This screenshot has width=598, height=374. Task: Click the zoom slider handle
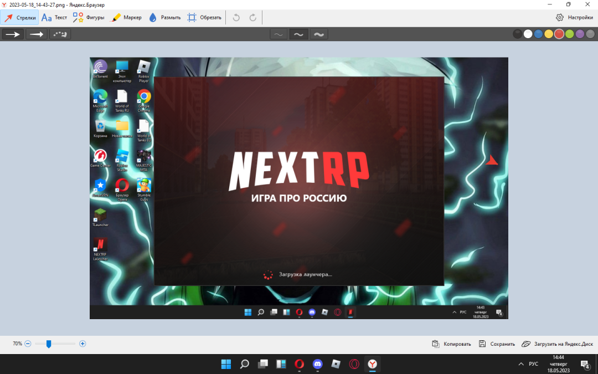pos(49,344)
